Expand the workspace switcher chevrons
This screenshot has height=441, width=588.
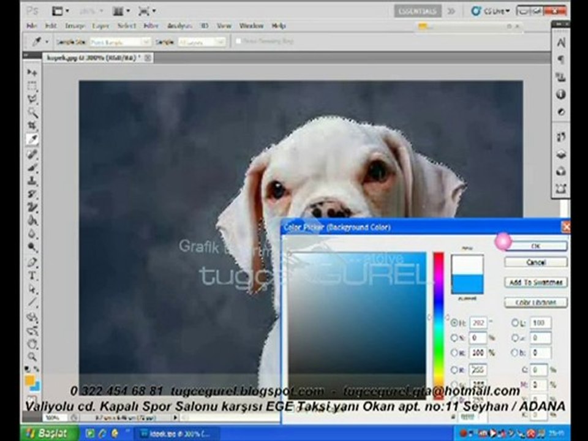coord(451,11)
